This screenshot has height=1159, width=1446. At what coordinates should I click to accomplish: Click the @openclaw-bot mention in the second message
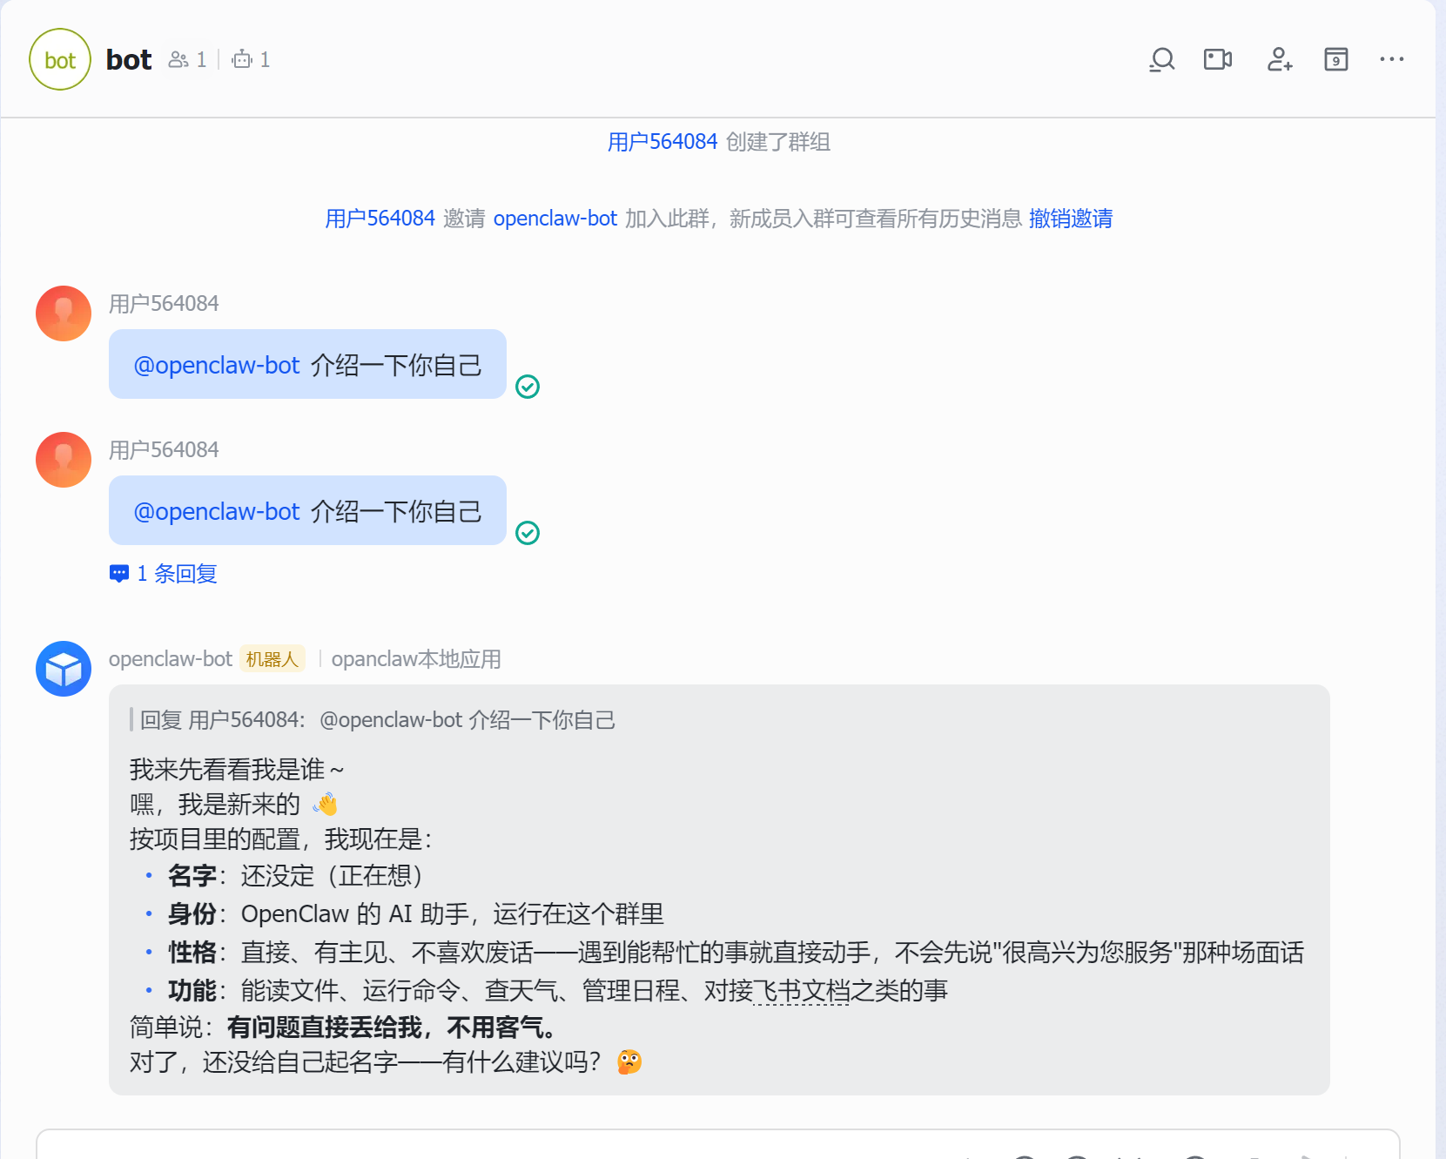tap(217, 511)
